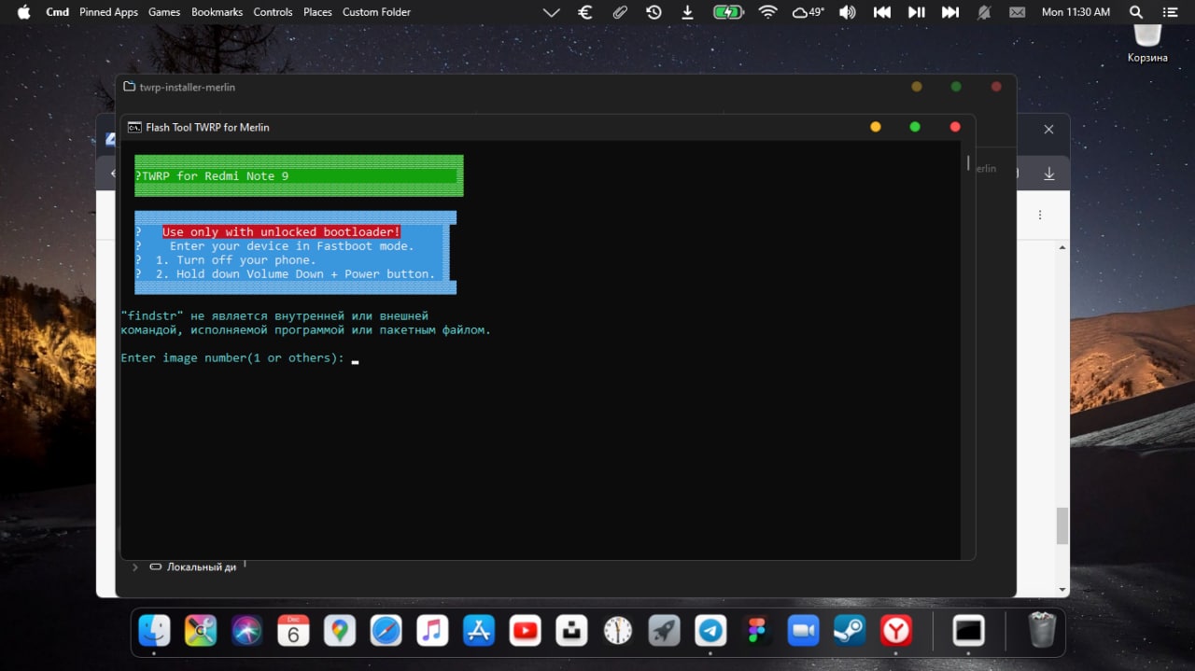Image resolution: width=1195 pixels, height=671 pixels.
Task: Open Figma from the dock
Action: [x=757, y=631]
